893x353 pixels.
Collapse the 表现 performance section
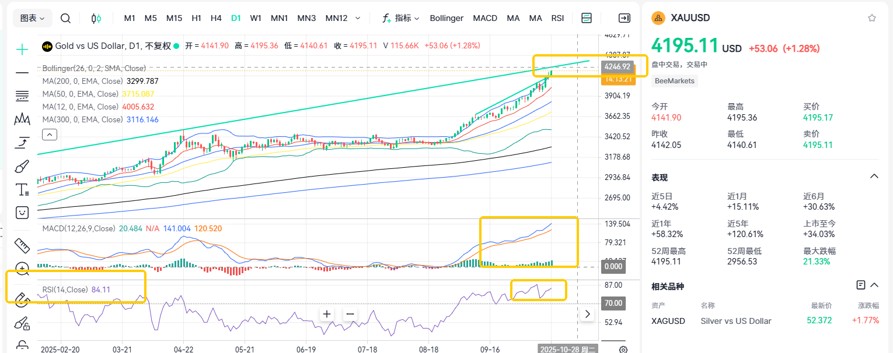tap(874, 176)
